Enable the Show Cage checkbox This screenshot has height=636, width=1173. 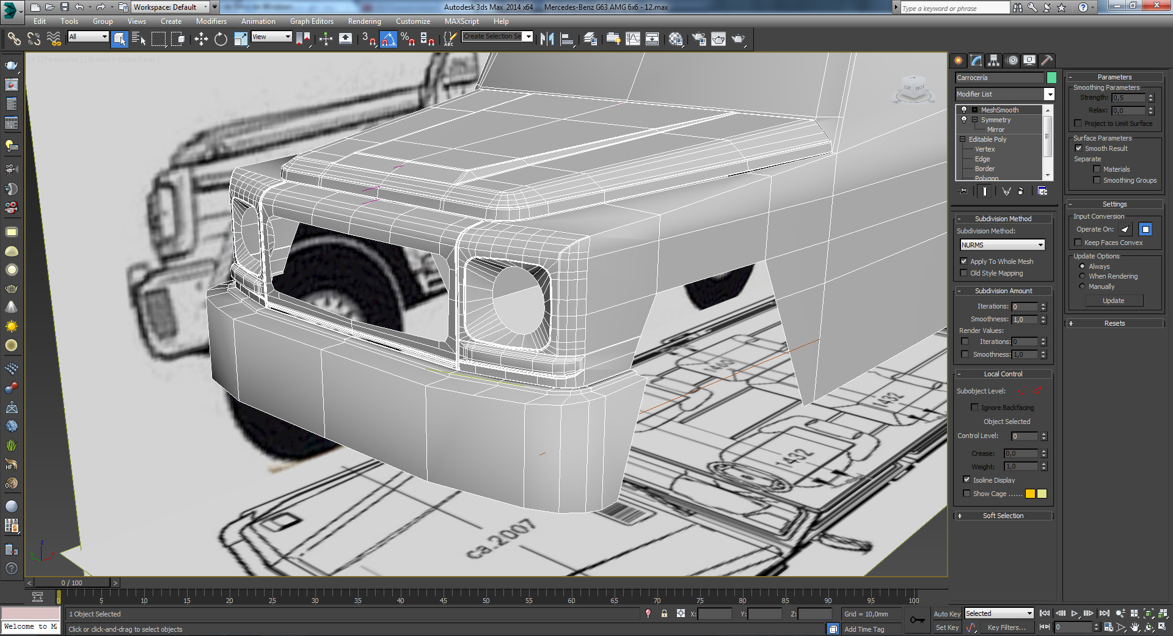point(967,494)
